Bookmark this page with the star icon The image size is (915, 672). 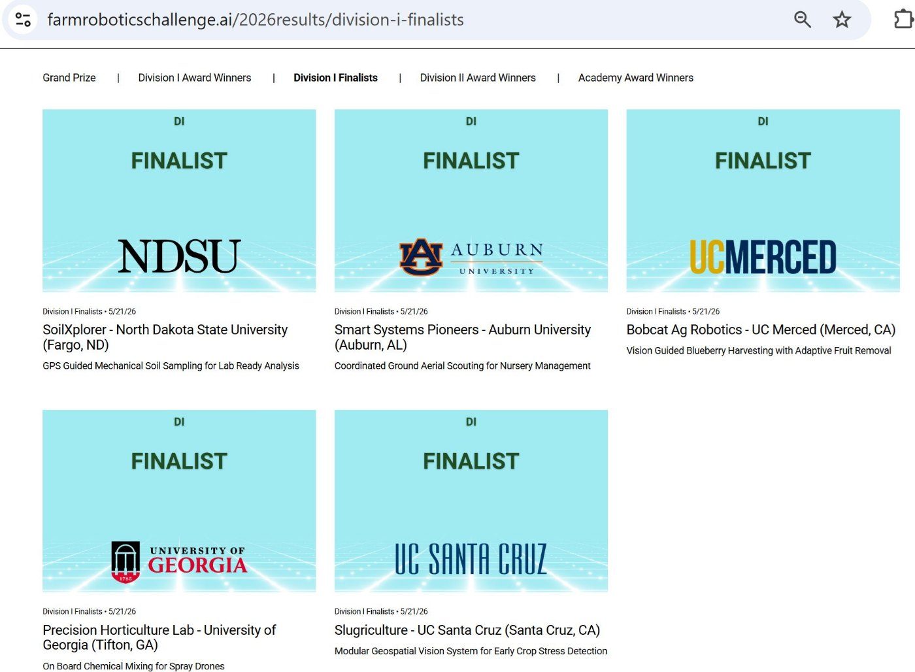click(842, 20)
